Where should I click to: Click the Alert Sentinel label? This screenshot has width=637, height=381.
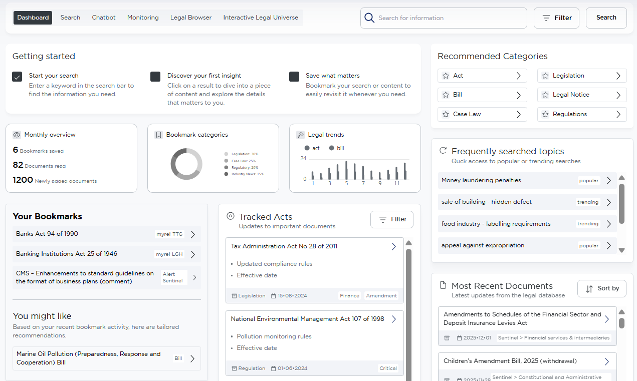point(174,278)
